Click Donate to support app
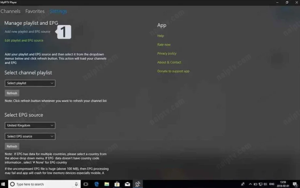Image resolution: width=300 pixels, height=188 pixels. [173, 71]
